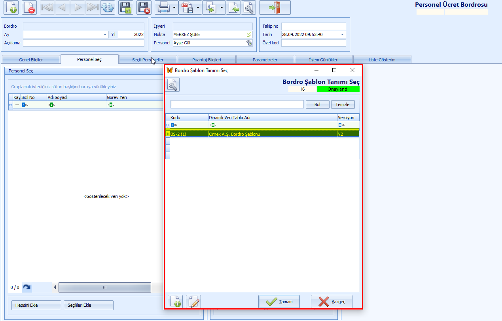Click the Vazgeç button
Screen dimensions: 502x321
[x=332, y=302]
